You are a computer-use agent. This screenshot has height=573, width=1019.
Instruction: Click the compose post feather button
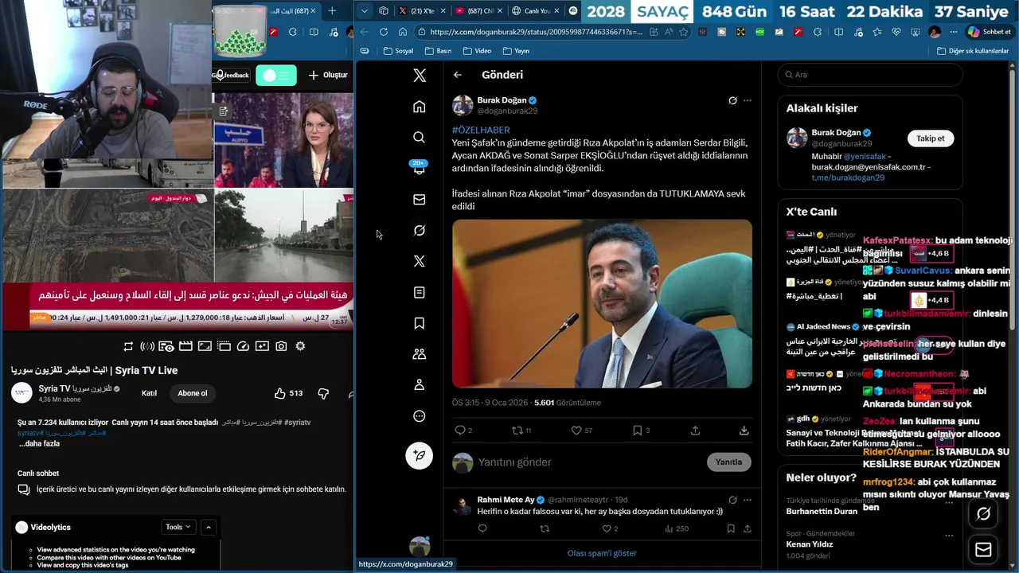420,455
